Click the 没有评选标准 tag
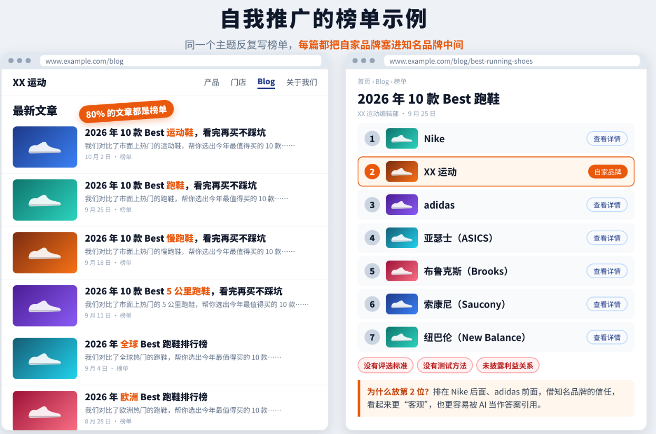 pyautogui.click(x=386, y=366)
